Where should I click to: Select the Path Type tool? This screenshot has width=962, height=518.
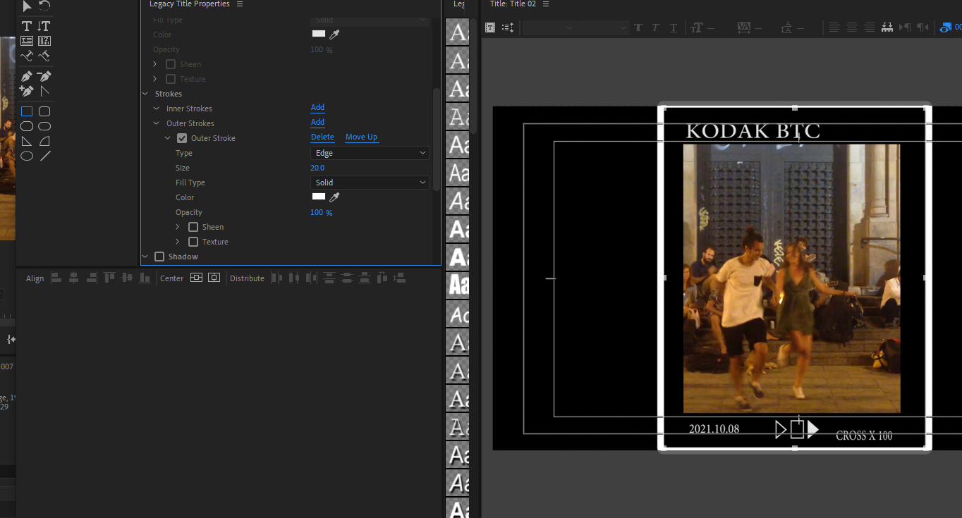pos(27,56)
